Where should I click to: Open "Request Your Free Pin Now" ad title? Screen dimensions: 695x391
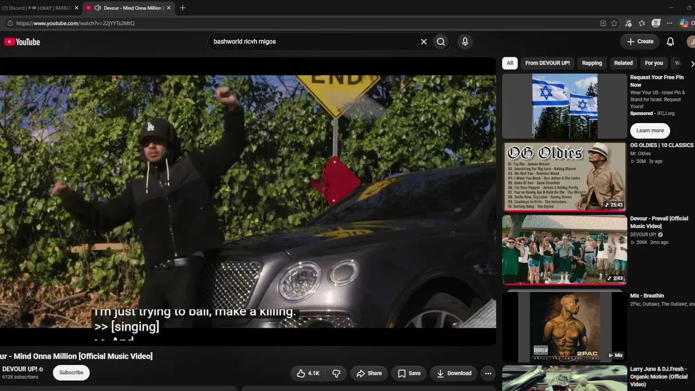(657, 81)
